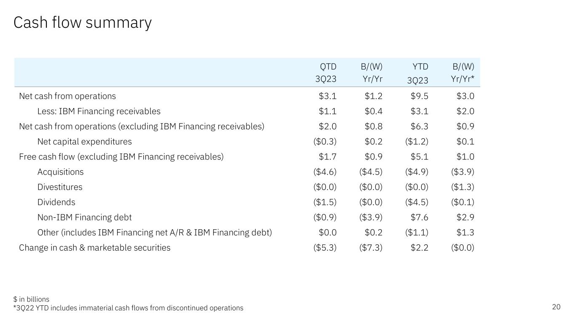575x323 pixels.
Task: Select the "Change in cash & marketable securities" label
Action: pos(95,248)
